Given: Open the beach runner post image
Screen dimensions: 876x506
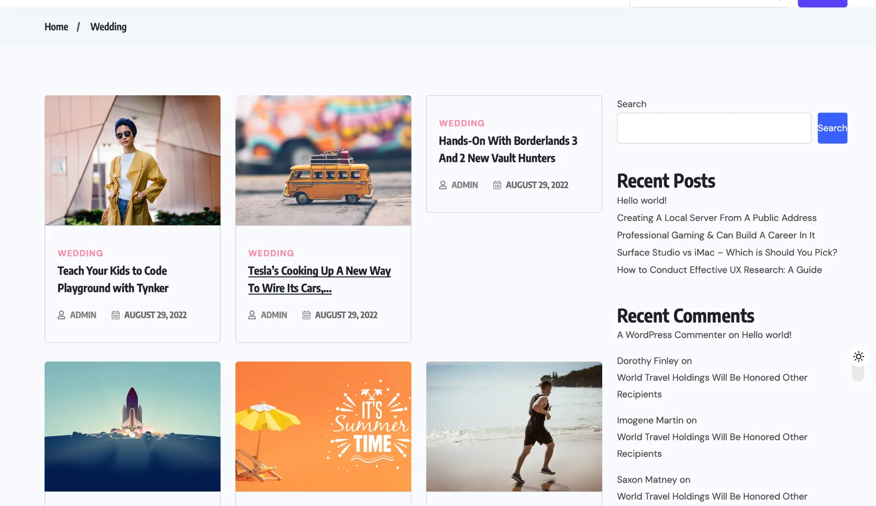Looking at the screenshot, I should [x=514, y=426].
